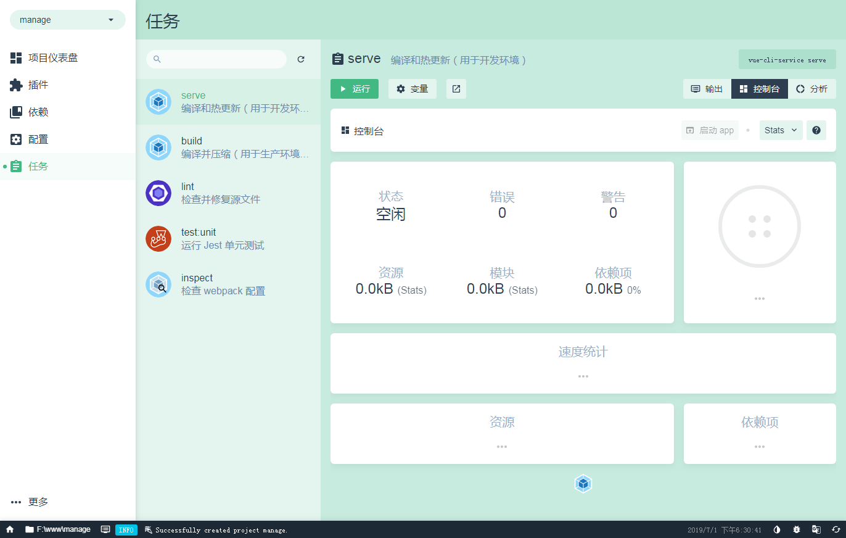Open the Stats dropdown in the console panel
The width and height of the screenshot is (846, 538).
tap(781, 130)
